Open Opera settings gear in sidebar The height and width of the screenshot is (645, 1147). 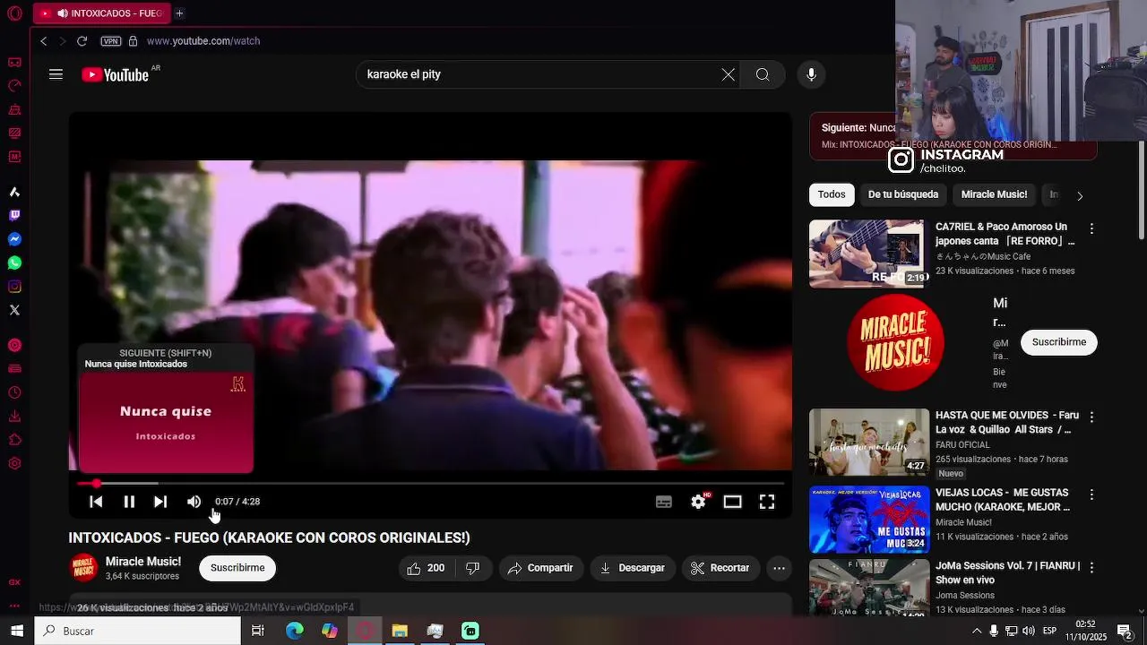coord(14,463)
